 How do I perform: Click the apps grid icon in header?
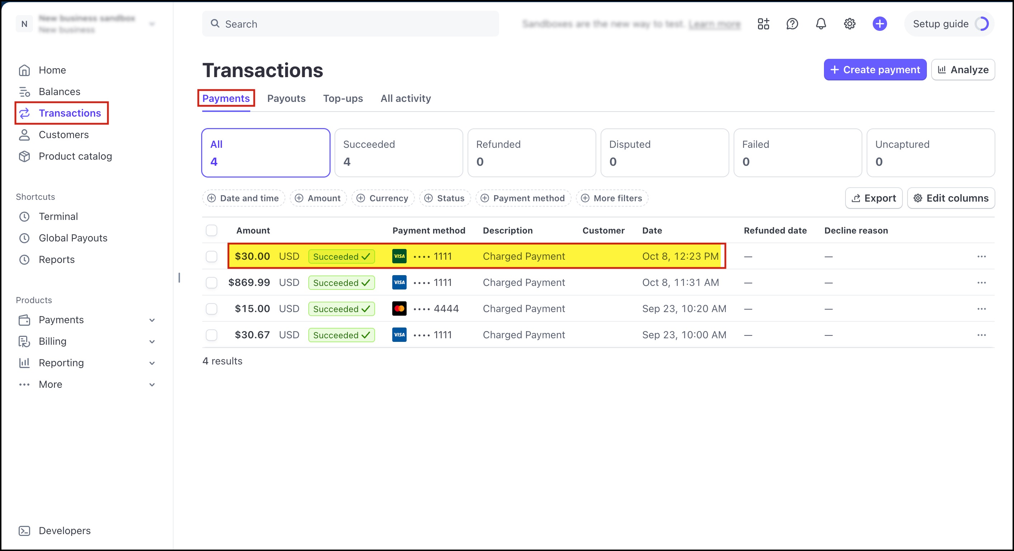(x=763, y=24)
